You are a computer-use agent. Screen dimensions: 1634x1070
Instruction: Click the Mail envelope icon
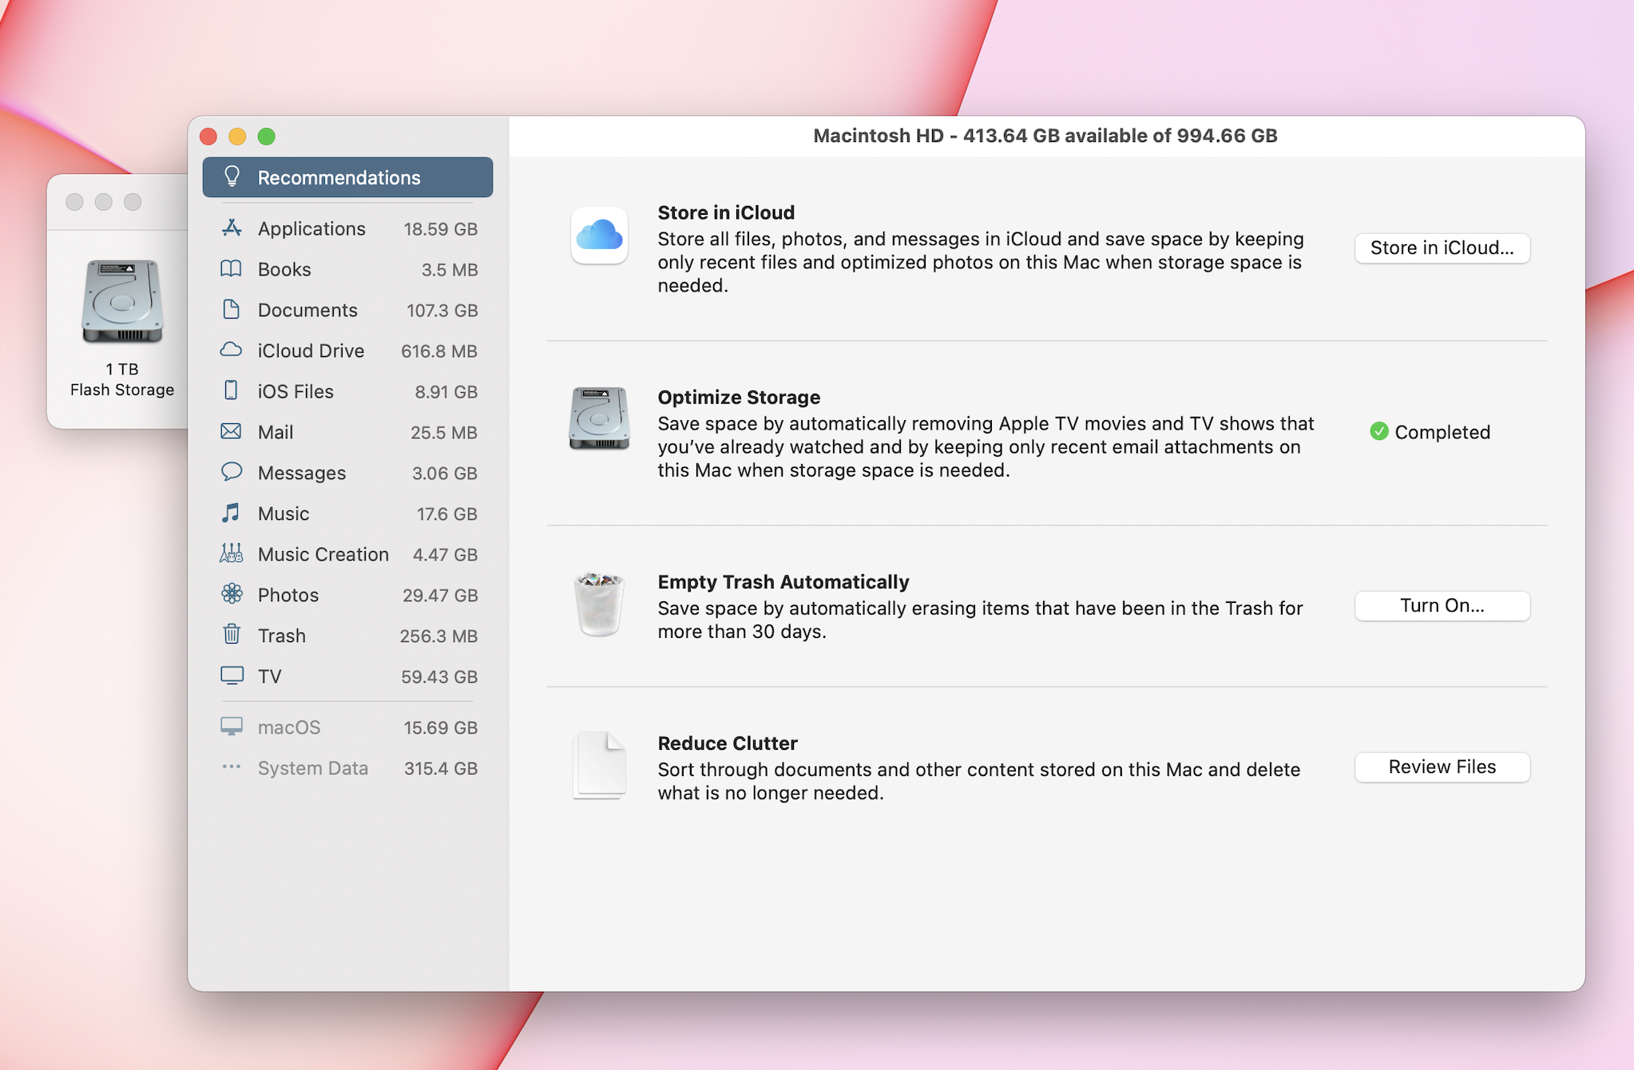pyautogui.click(x=231, y=432)
